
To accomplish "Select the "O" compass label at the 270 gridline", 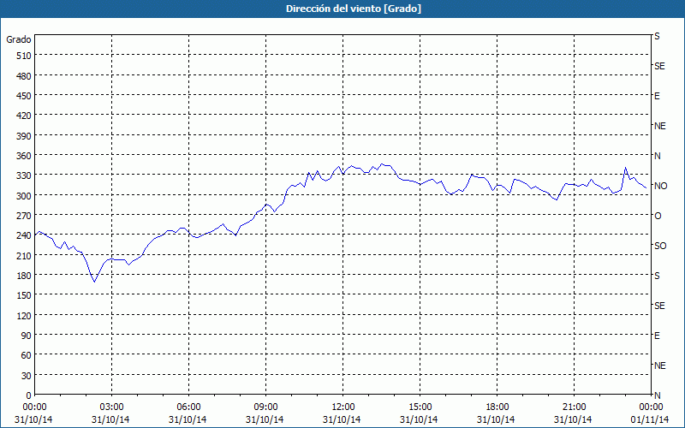I will tap(658, 216).
